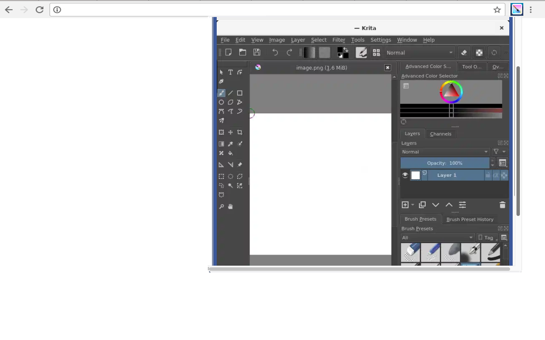The width and height of the screenshot is (545, 340).
Task: Select the Move tool
Action: tap(230, 132)
